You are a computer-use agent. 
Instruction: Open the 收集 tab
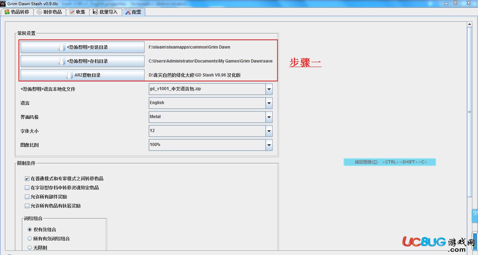pos(77,12)
